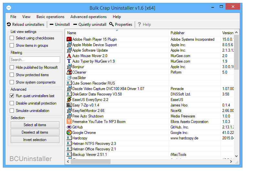Screen dimensions: 254x172
Task: Click the Hardcopy program icon
Action: click(x=69, y=138)
